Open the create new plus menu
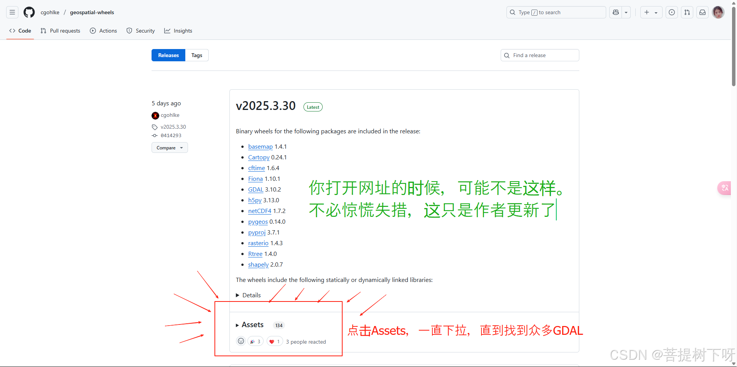Screen dimensions: 737x367 651,12
